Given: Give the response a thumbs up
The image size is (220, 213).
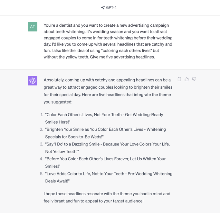Looking at the screenshot, I should (x=187, y=79).
